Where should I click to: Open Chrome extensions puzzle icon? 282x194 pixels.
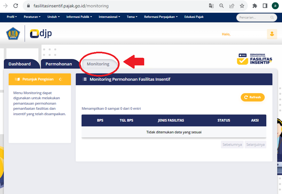(255, 6)
